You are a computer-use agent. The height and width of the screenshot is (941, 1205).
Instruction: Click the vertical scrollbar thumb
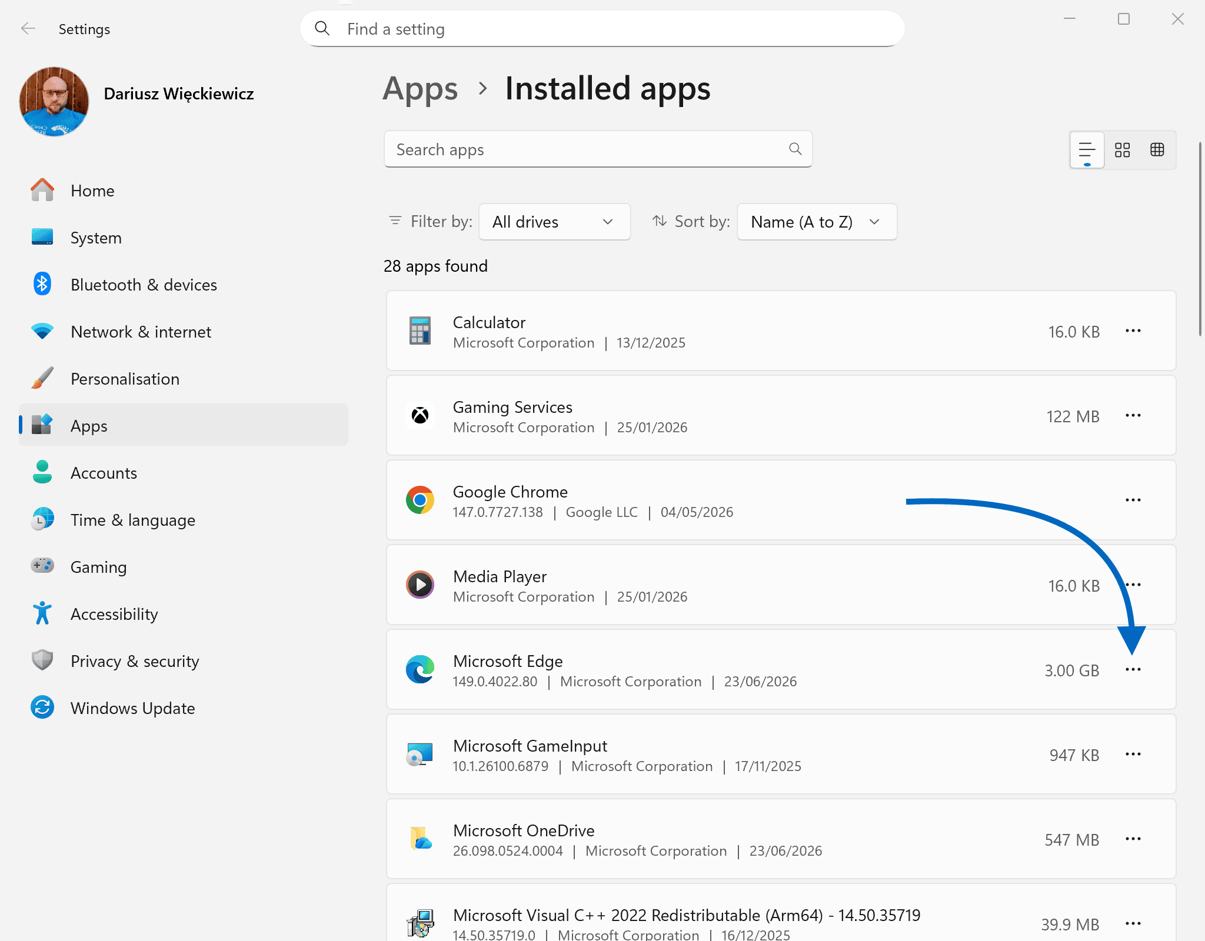tap(1200, 238)
